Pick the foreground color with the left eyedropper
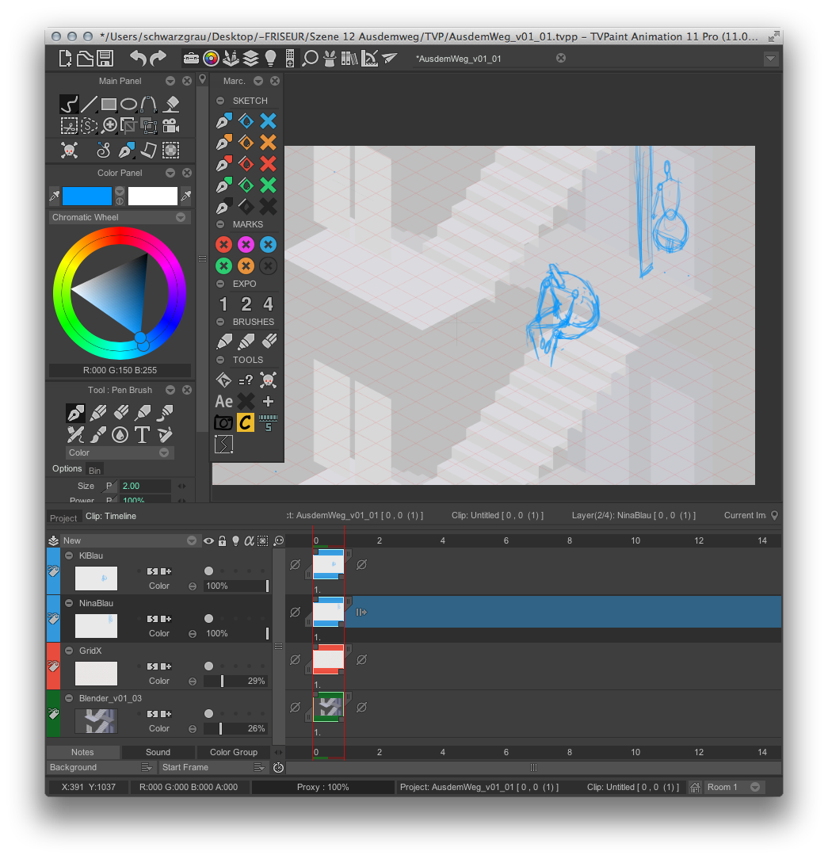 [54, 196]
